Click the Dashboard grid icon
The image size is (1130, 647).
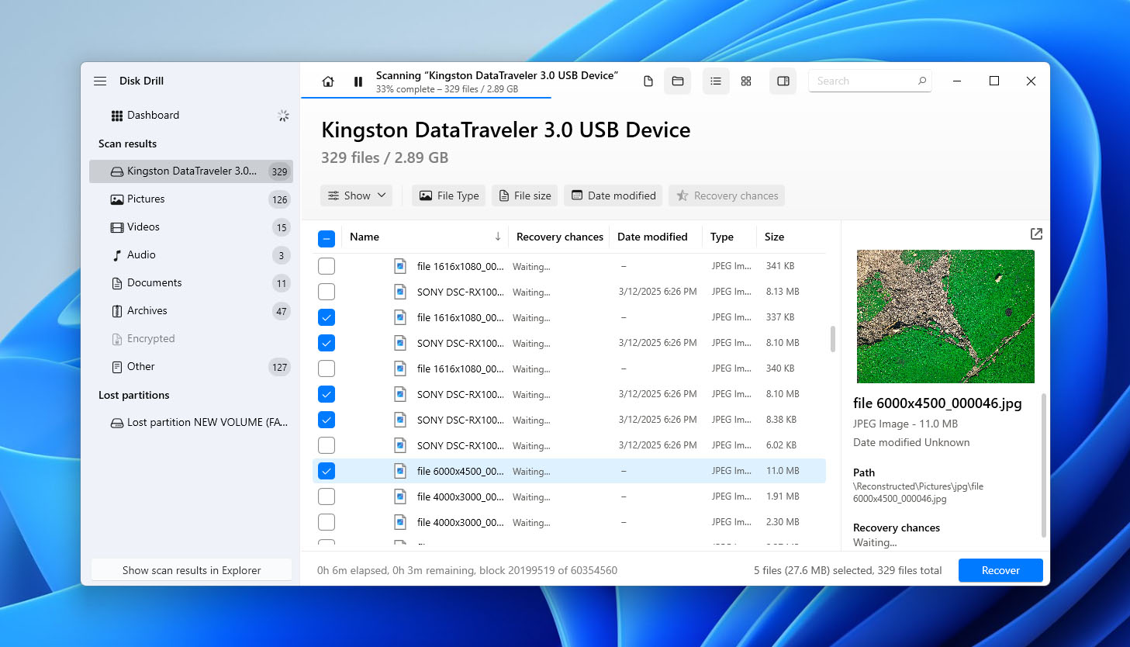coord(117,116)
